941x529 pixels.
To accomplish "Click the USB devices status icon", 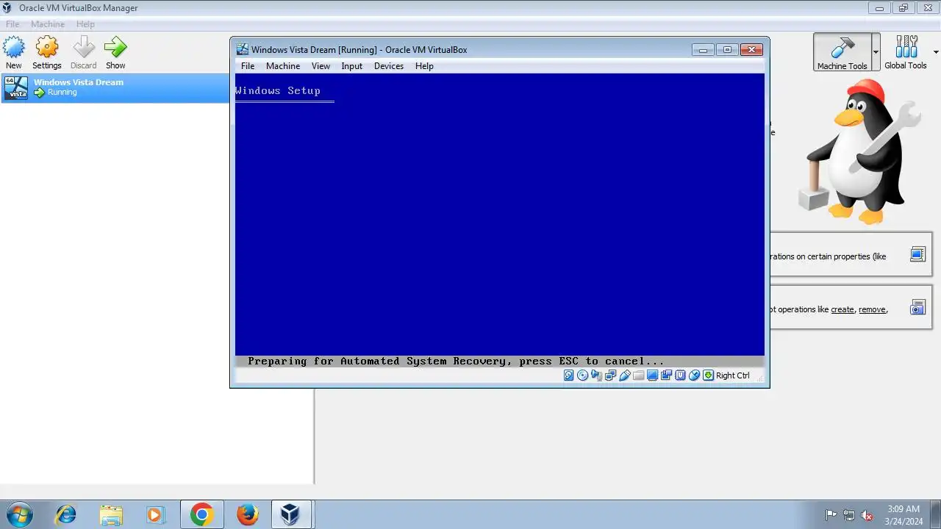I will pyautogui.click(x=624, y=375).
